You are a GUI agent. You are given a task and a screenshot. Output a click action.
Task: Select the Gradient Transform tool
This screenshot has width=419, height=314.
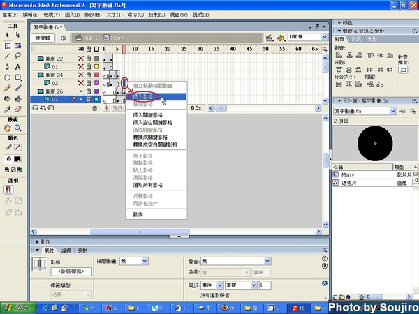pos(17,45)
